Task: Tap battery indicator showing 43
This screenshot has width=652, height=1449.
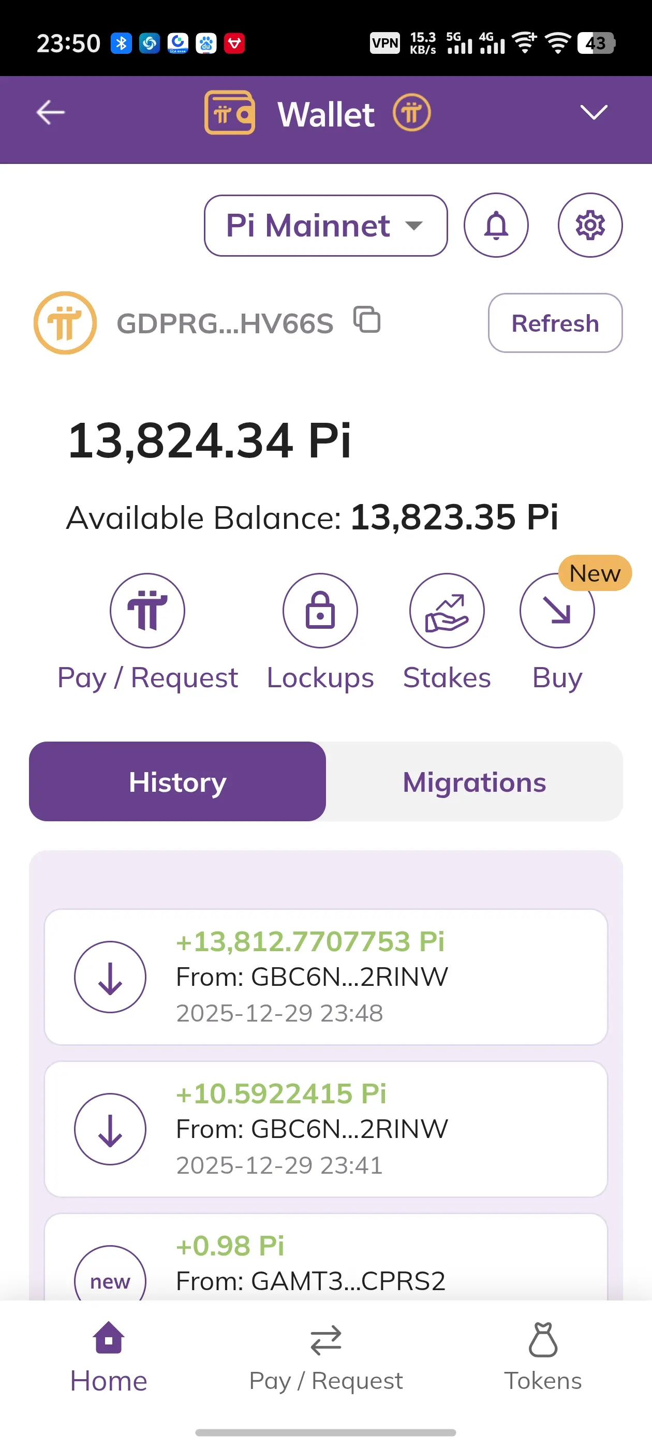Action: click(596, 43)
